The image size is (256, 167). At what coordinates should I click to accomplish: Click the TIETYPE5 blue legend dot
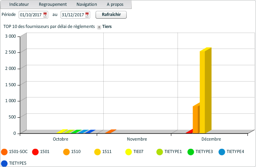(x=4, y=164)
